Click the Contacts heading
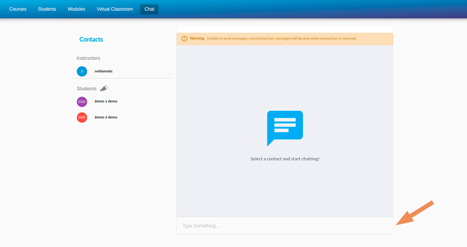 (x=91, y=39)
